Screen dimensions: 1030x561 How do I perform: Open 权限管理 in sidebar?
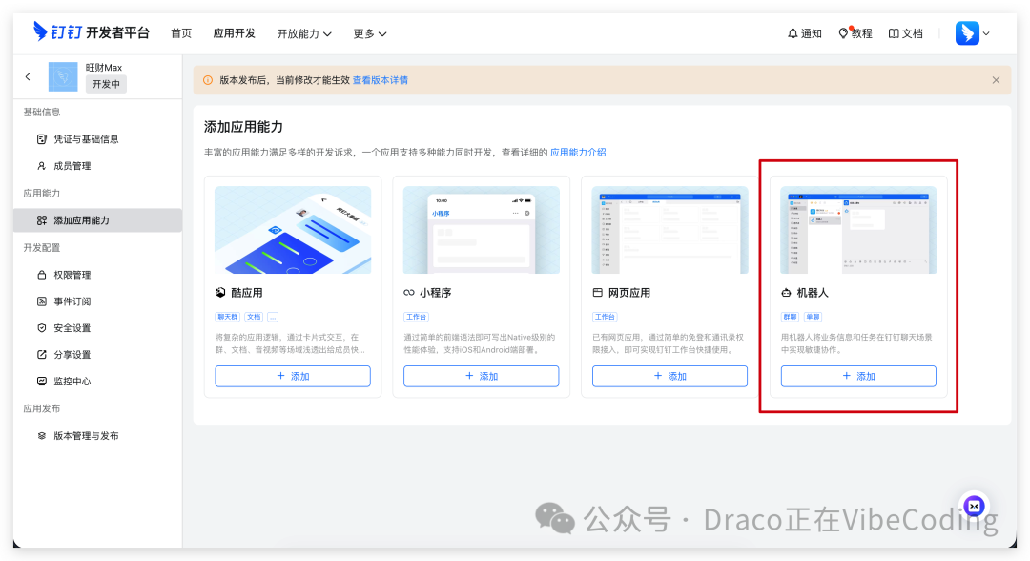coord(97,275)
